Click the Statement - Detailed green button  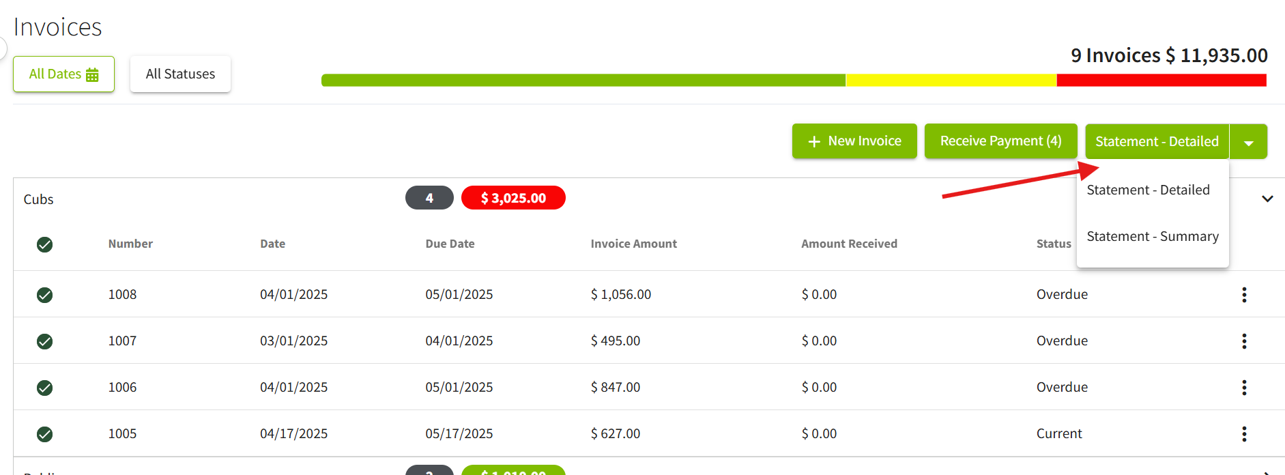click(x=1156, y=141)
